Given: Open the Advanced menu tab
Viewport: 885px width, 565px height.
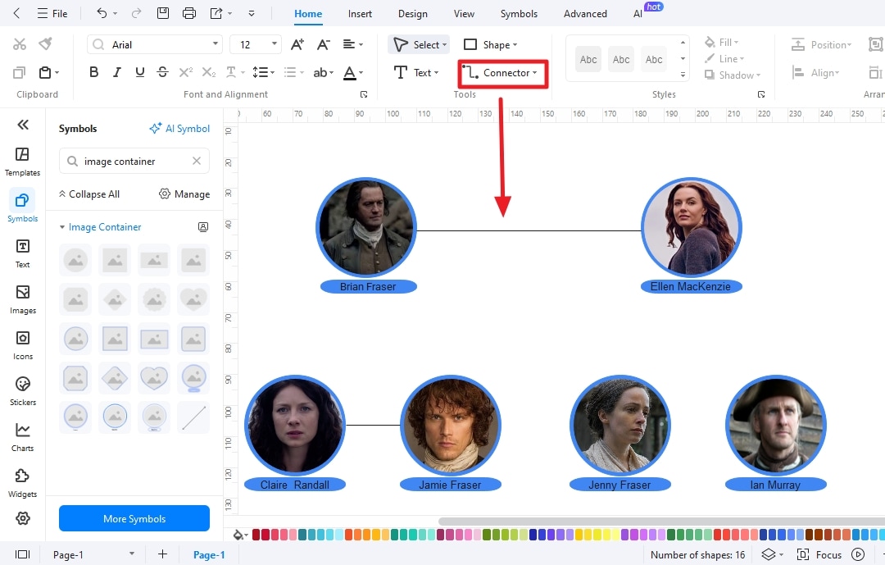Looking at the screenshot, I should point(584,13).
